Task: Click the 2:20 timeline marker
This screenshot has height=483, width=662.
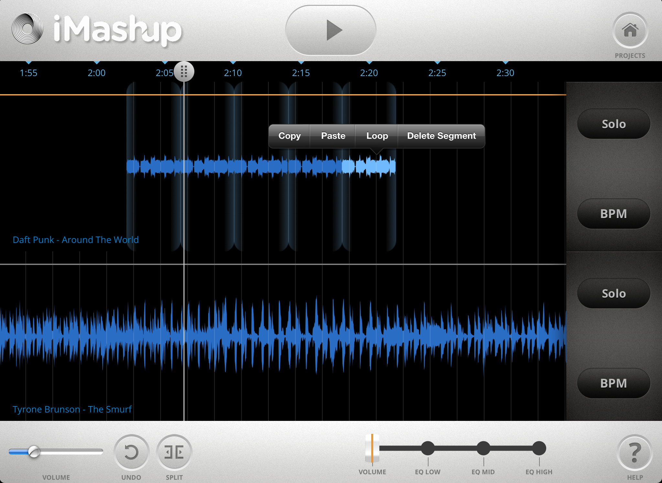Action: 369,73
